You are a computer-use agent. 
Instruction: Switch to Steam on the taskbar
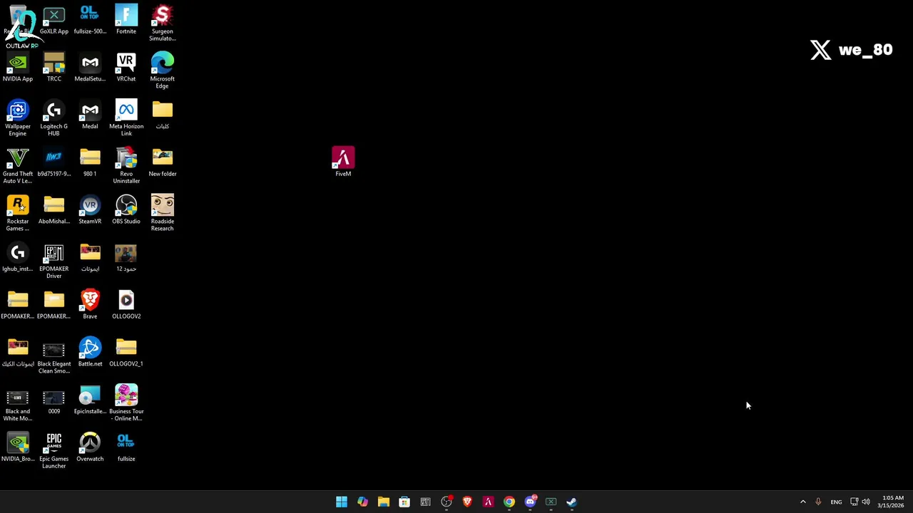click(x=572, y=502)
